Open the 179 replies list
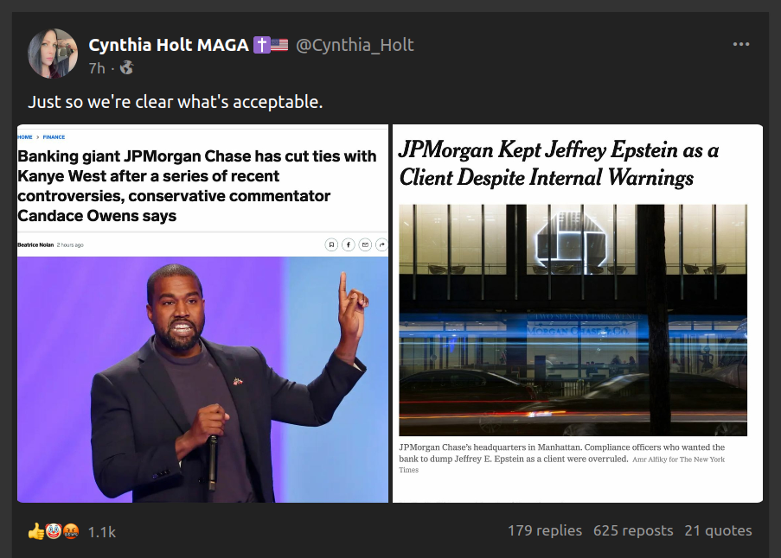Image resolution: width=781 pixels, height=558 pixels. tap(544, 530)
